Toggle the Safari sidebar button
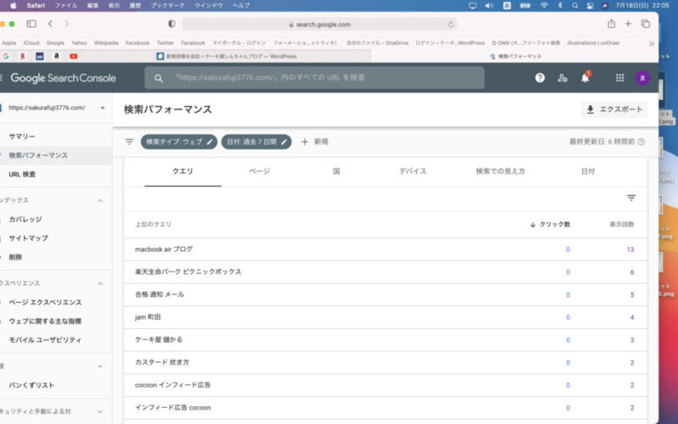Viewport: 678px width, 424px height. pos(31,24)
